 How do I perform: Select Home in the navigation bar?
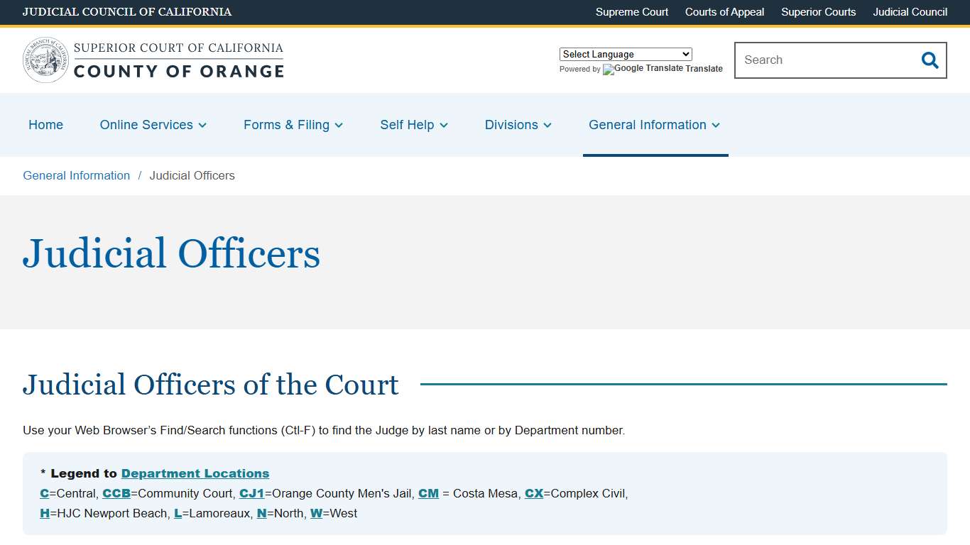(45, 125)
